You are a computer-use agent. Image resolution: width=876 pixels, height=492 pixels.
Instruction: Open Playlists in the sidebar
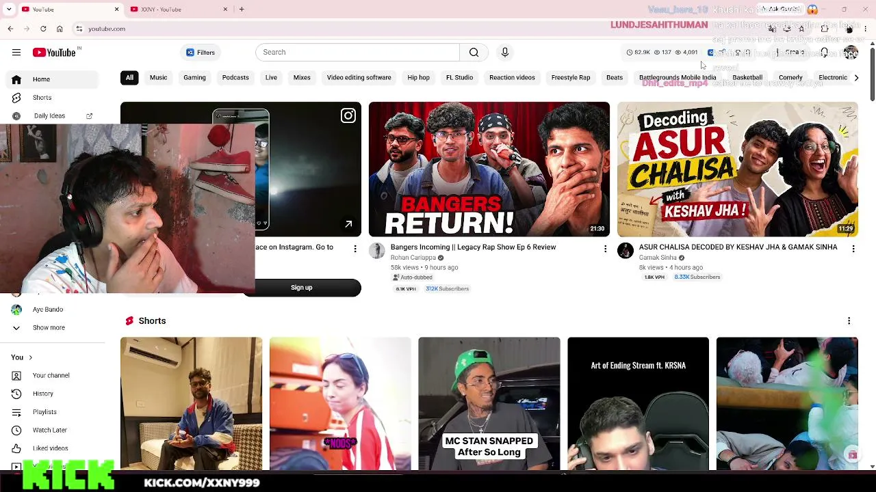53,412
